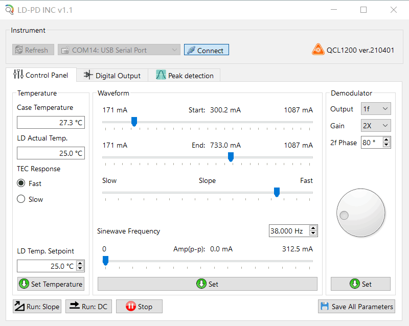The width and height of the screenshot is (409, 326).
Task: Select Slow TEC Response radio button
Action: 21,199
